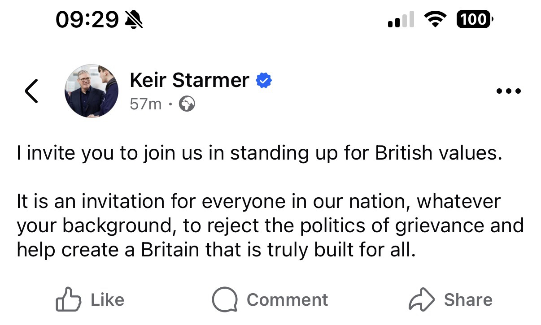Image resolution: width=541 pixels, height=325 pixels.
Task: Open the three-dot post options menu
Action: [x=509, y=91]
